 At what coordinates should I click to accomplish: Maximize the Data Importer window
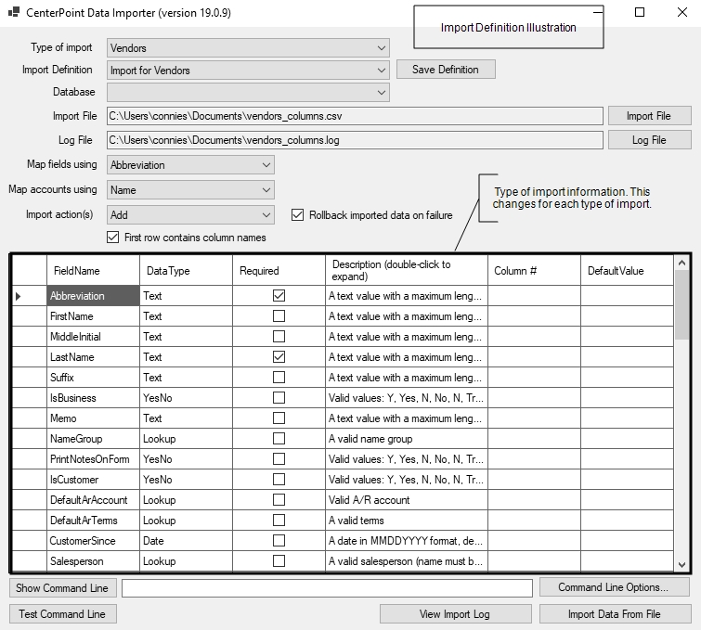click(x=640, y=13)
